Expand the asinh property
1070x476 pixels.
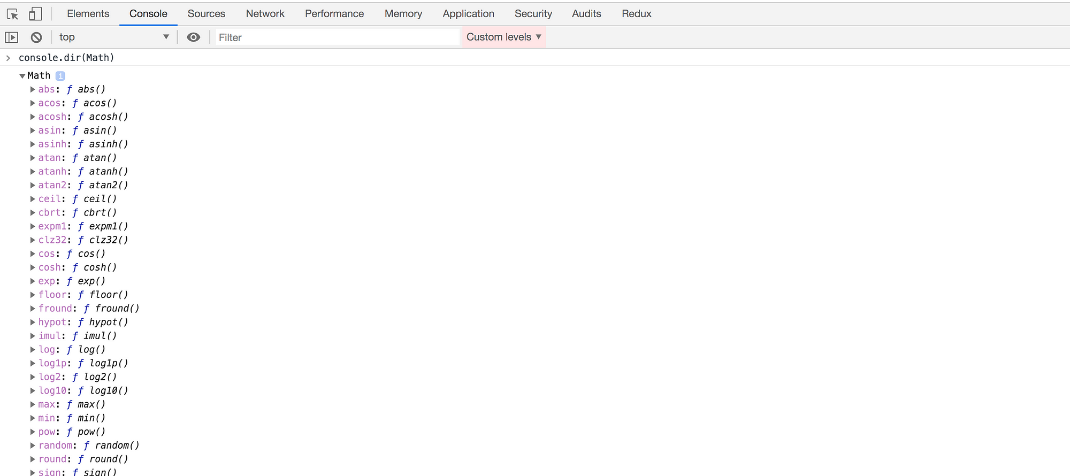pyautogui.click(x=33, y=144)
